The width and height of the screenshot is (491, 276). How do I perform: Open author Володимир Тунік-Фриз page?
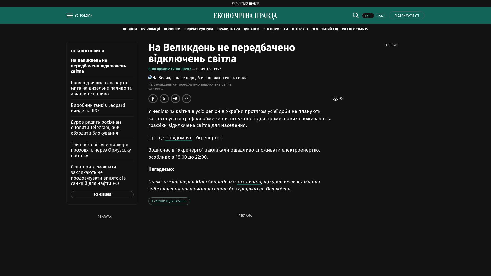pos(170,69)
